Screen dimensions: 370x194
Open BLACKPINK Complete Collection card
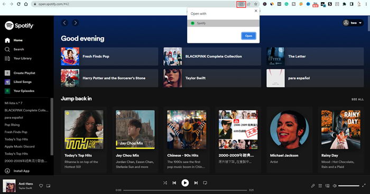coord(212,57)
